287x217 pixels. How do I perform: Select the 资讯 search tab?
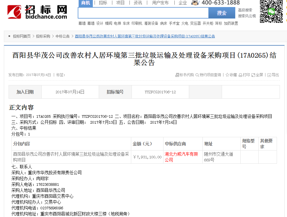pos(138,3)
